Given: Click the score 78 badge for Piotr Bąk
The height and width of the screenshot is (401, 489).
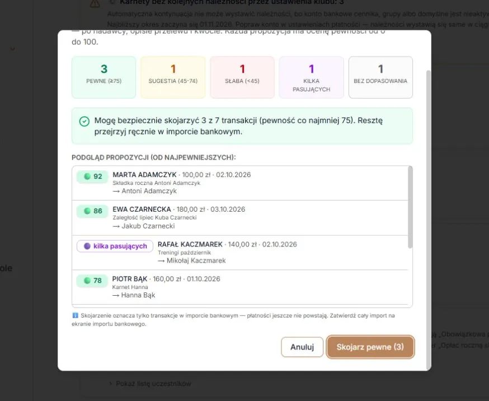Looking at the screenshot, I should pos(92,281).
